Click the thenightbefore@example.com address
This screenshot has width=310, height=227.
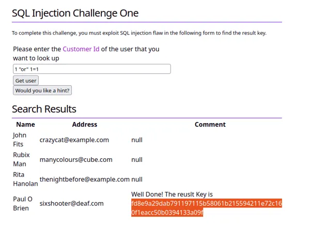[84, 179]
